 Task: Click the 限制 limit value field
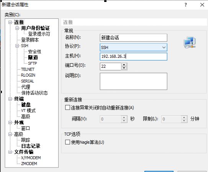pos(171,119)
